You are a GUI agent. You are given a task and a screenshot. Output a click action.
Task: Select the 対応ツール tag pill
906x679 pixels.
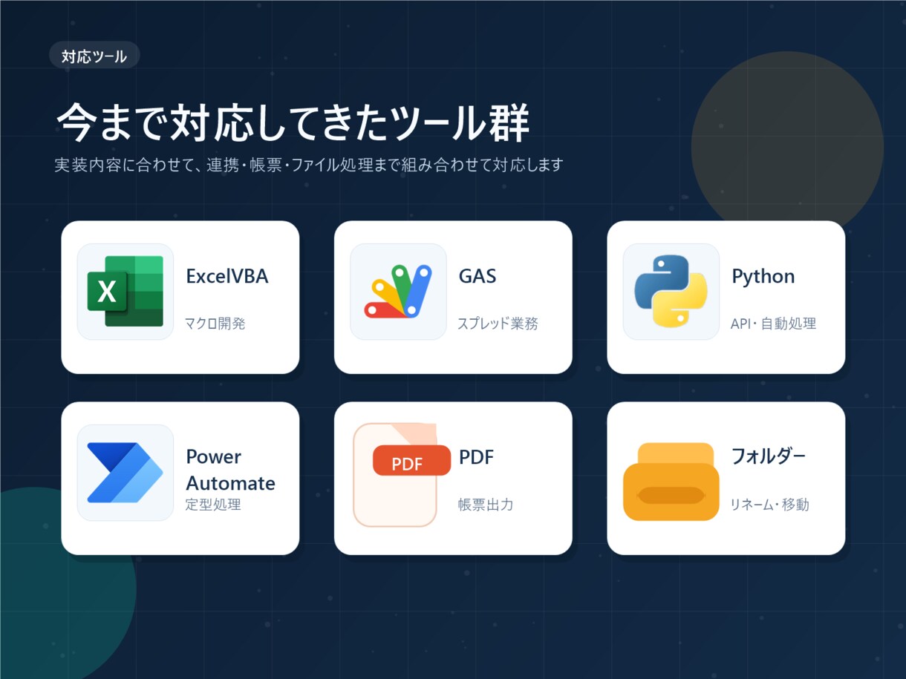[94, 56]
